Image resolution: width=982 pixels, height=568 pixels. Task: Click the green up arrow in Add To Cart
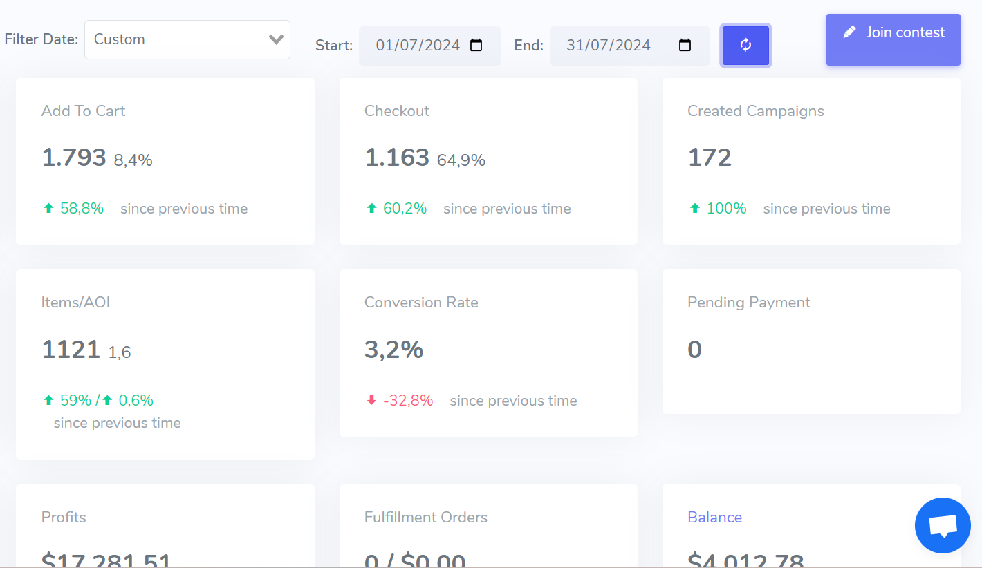48,209
